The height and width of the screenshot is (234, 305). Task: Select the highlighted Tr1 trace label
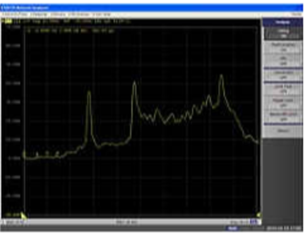coord(8,21)
